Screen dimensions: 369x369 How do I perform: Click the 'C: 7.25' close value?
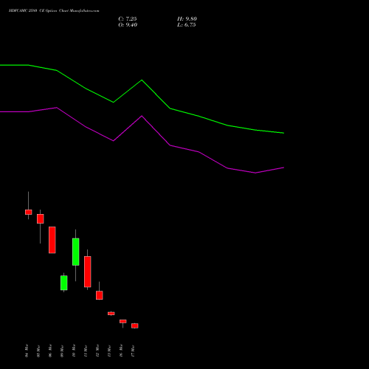(x=128, y=19)
